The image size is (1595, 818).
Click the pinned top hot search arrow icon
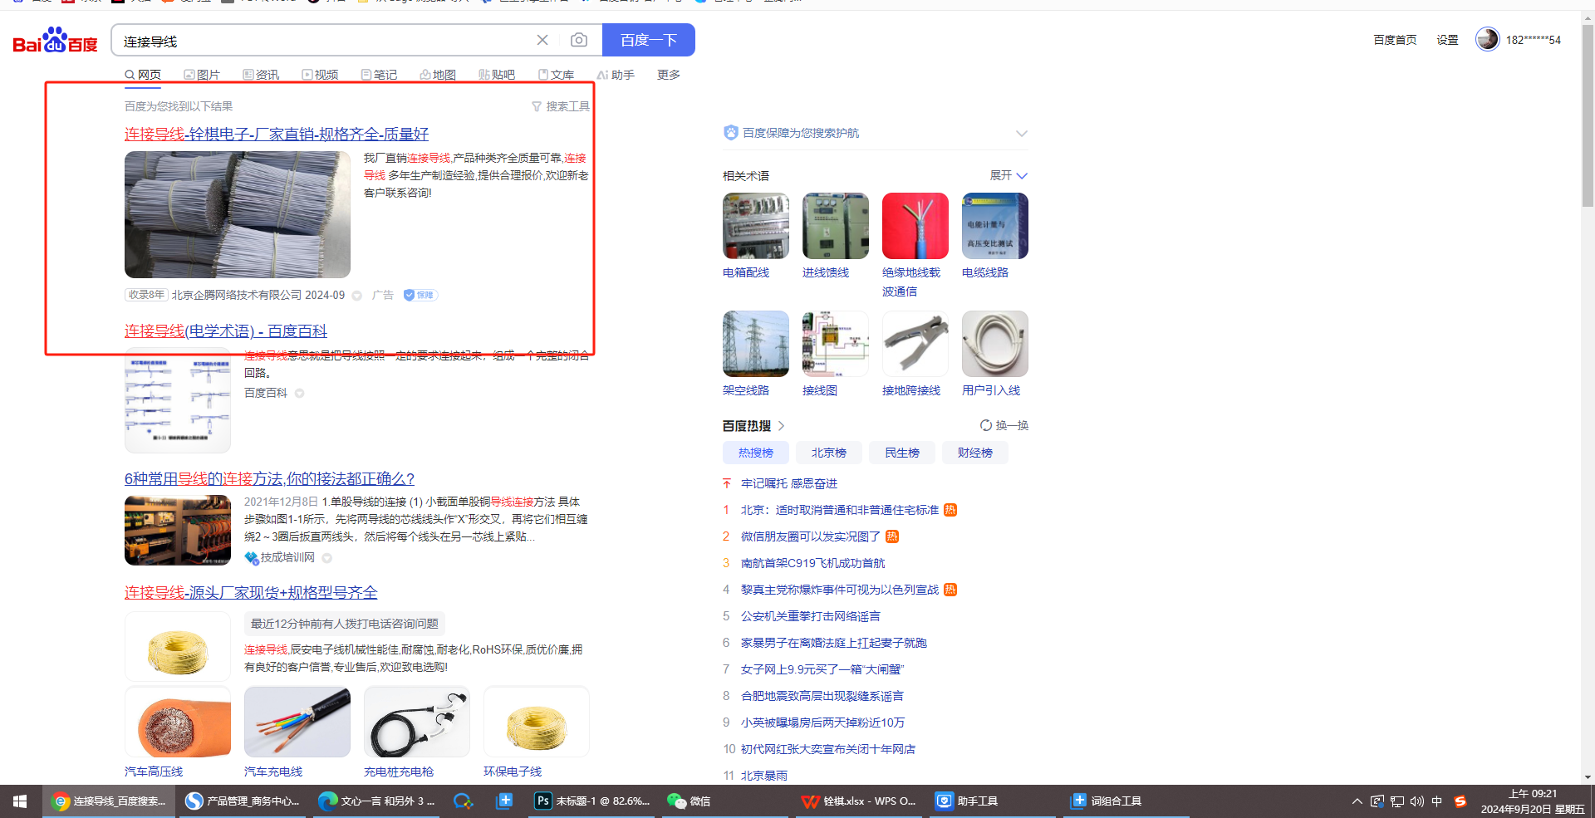727,483
